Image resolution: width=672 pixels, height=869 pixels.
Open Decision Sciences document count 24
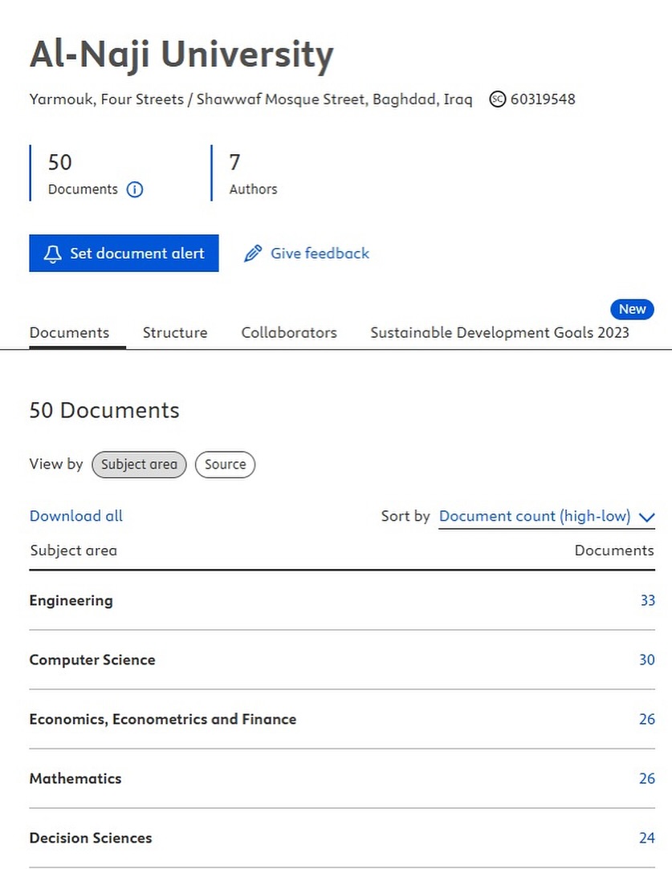click(647, 838)
